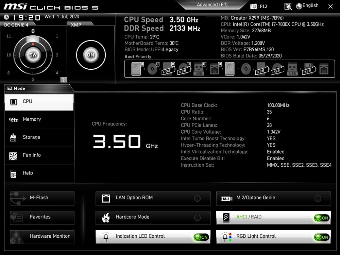Pick the legacy USB CD/DVD boot icon
Screen dimensions: 340x255
(277, 69)
